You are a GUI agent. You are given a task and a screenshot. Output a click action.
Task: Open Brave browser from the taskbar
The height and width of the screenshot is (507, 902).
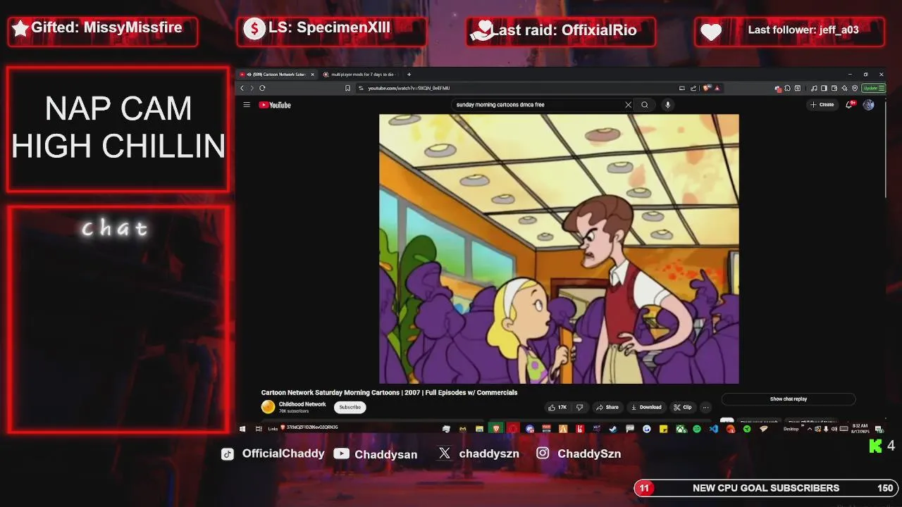point(496,428)
